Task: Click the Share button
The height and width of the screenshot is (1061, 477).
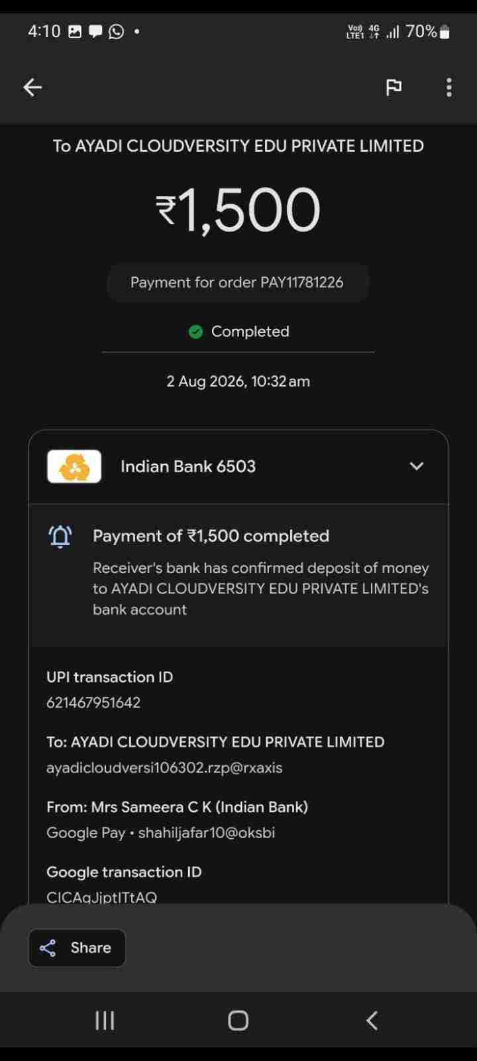Action: (77, 948)
